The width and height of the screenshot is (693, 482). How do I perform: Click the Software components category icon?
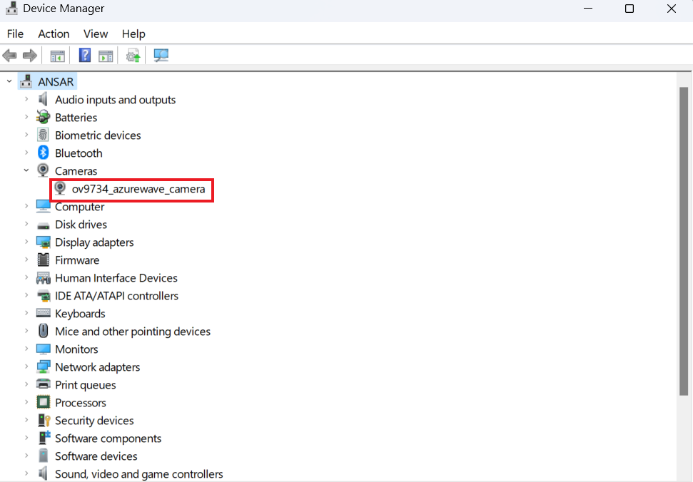(x=44, y=437)
